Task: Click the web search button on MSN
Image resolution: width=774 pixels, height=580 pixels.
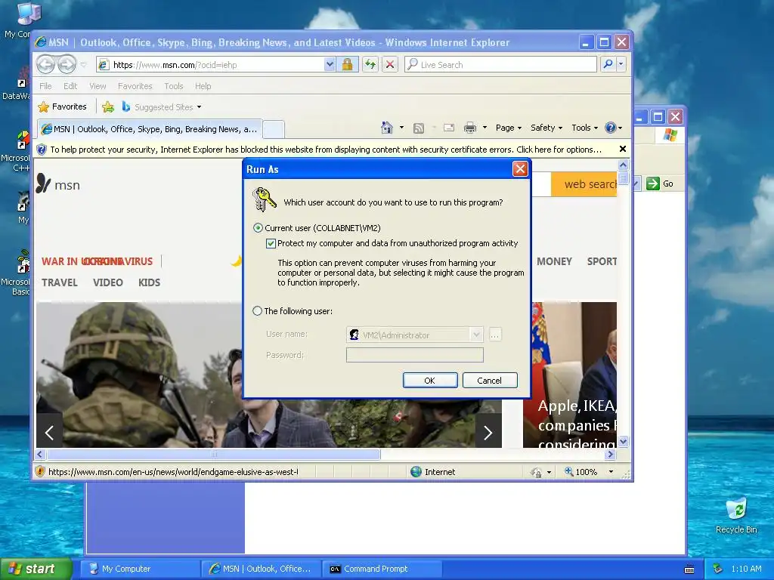Action: (584, 184)
